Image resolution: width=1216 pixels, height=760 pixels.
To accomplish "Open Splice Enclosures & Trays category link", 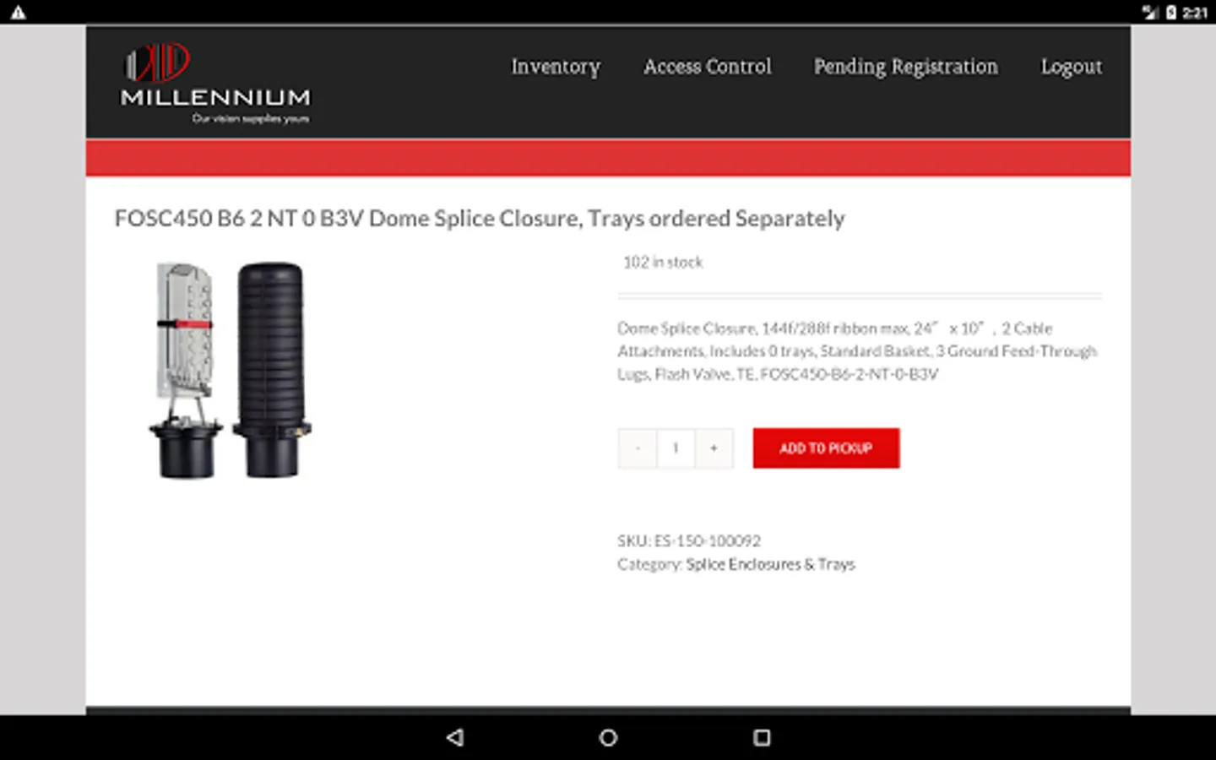I will (770, 564).
